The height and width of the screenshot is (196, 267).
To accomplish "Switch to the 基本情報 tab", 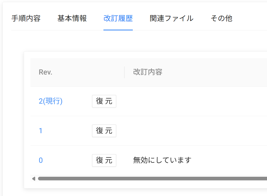I will pos(72,18).
